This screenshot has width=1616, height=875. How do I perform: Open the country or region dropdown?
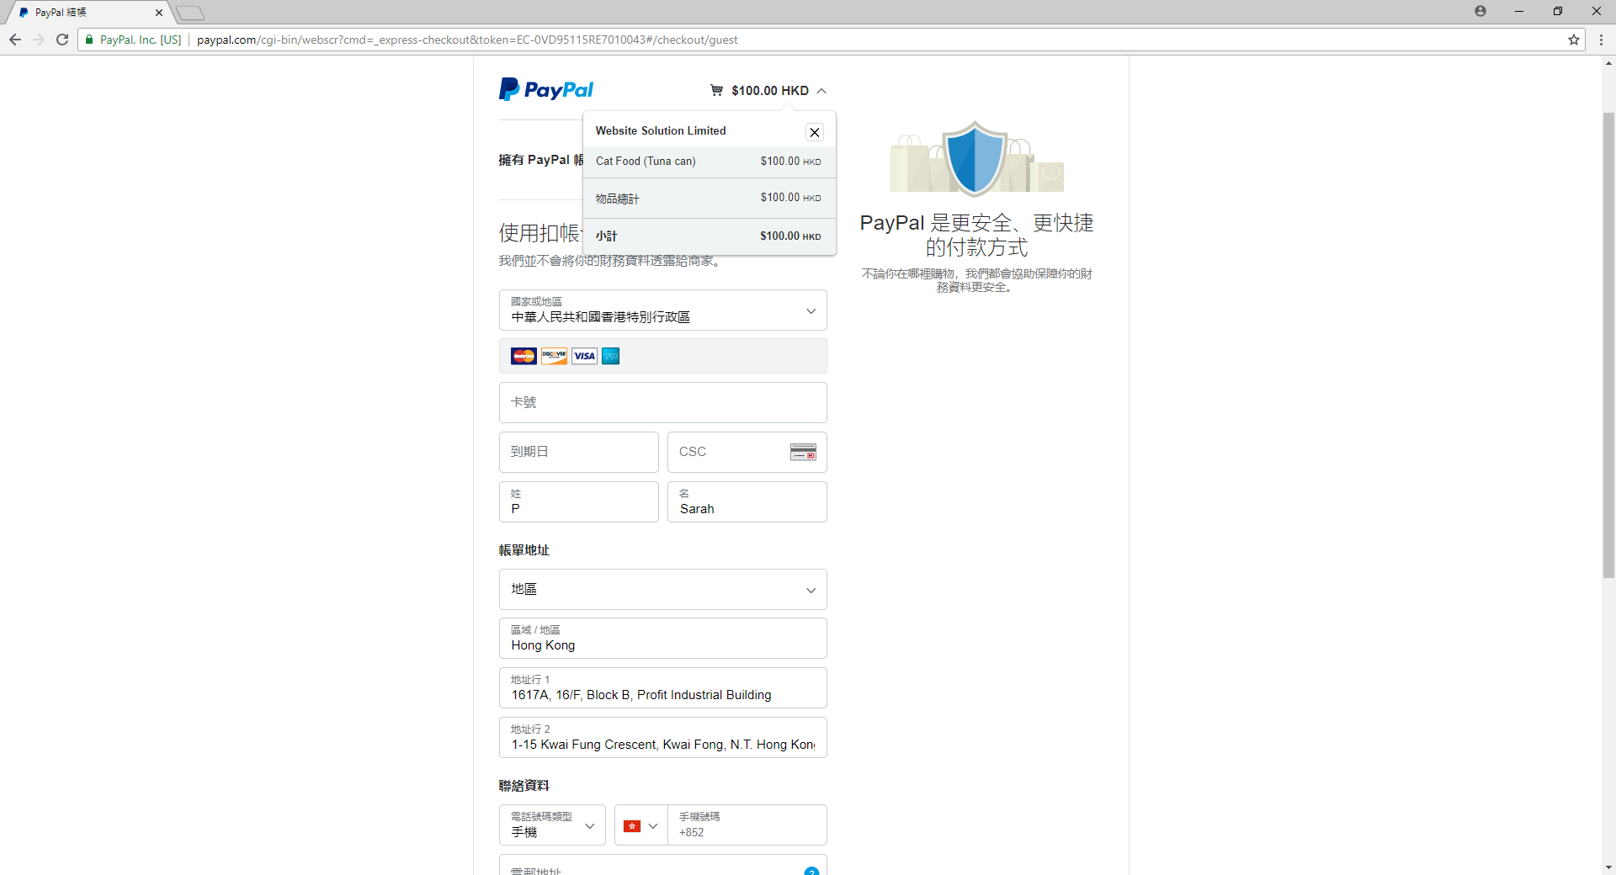point(663,310)
